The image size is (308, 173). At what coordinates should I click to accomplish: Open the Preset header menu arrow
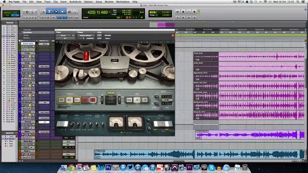tap(94, 32)
